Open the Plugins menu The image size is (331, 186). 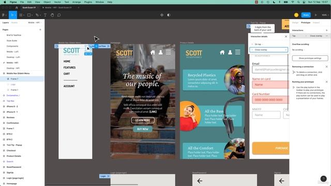pos(88,2)
